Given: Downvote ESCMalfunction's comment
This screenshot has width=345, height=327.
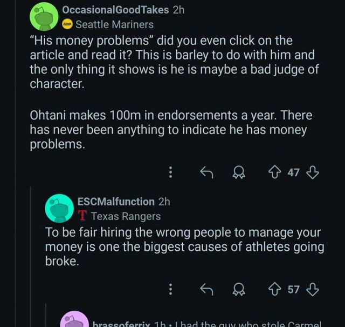Looking at the screenshot, I should click(313, 289).
